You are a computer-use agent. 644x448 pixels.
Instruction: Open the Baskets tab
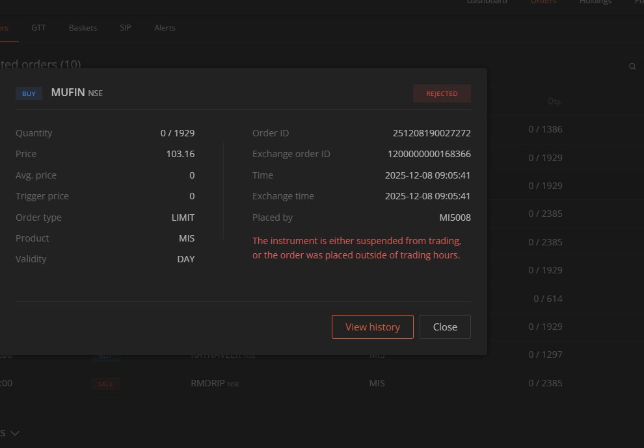click(x=83, y=28)
